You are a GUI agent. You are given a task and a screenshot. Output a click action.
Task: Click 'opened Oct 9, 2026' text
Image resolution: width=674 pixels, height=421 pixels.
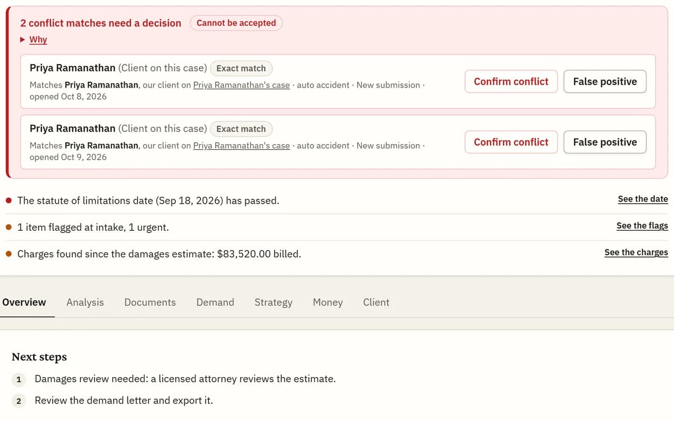(x=68, y=157)
